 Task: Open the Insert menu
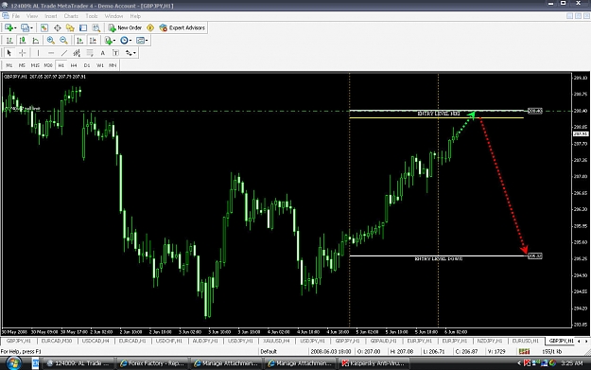(x=51, y=16)
